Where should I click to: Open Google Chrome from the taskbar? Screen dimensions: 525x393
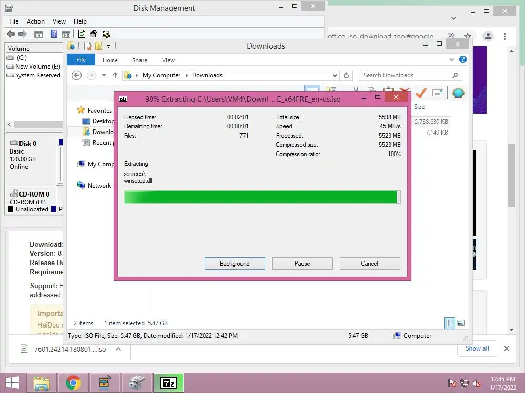(73, 383)
